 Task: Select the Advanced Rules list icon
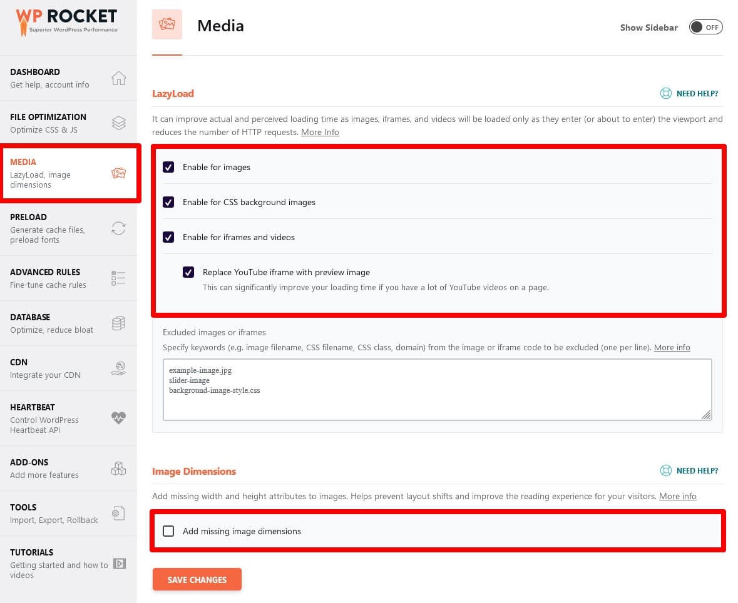119,278
